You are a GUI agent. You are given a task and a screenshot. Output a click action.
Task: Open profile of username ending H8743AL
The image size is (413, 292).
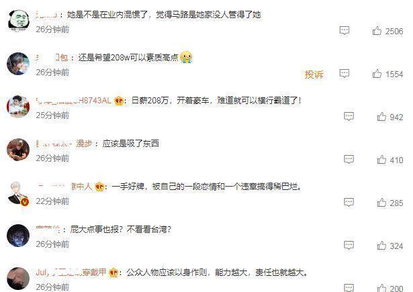pos(73,100)
